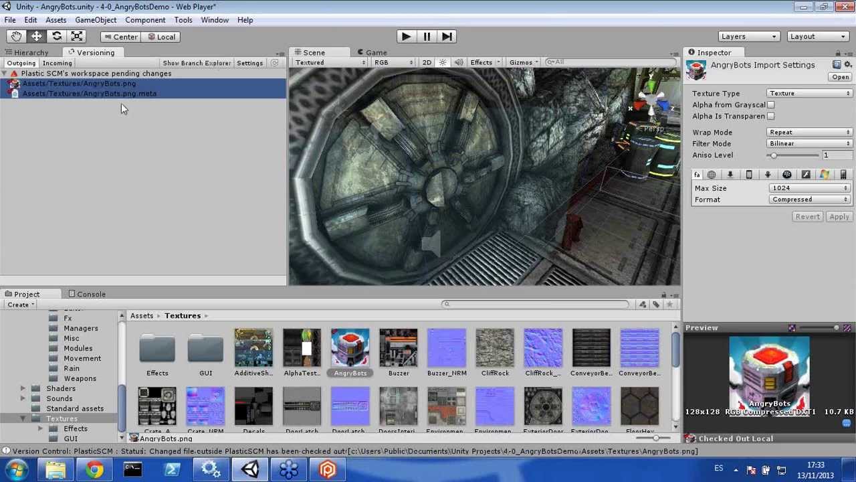This screenshot has height=482, width=856.
Task: Enable Alpha Is Transparent
Action: [771, 116]
